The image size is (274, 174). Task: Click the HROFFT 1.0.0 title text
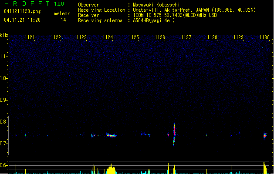click(x=34, y=3)
